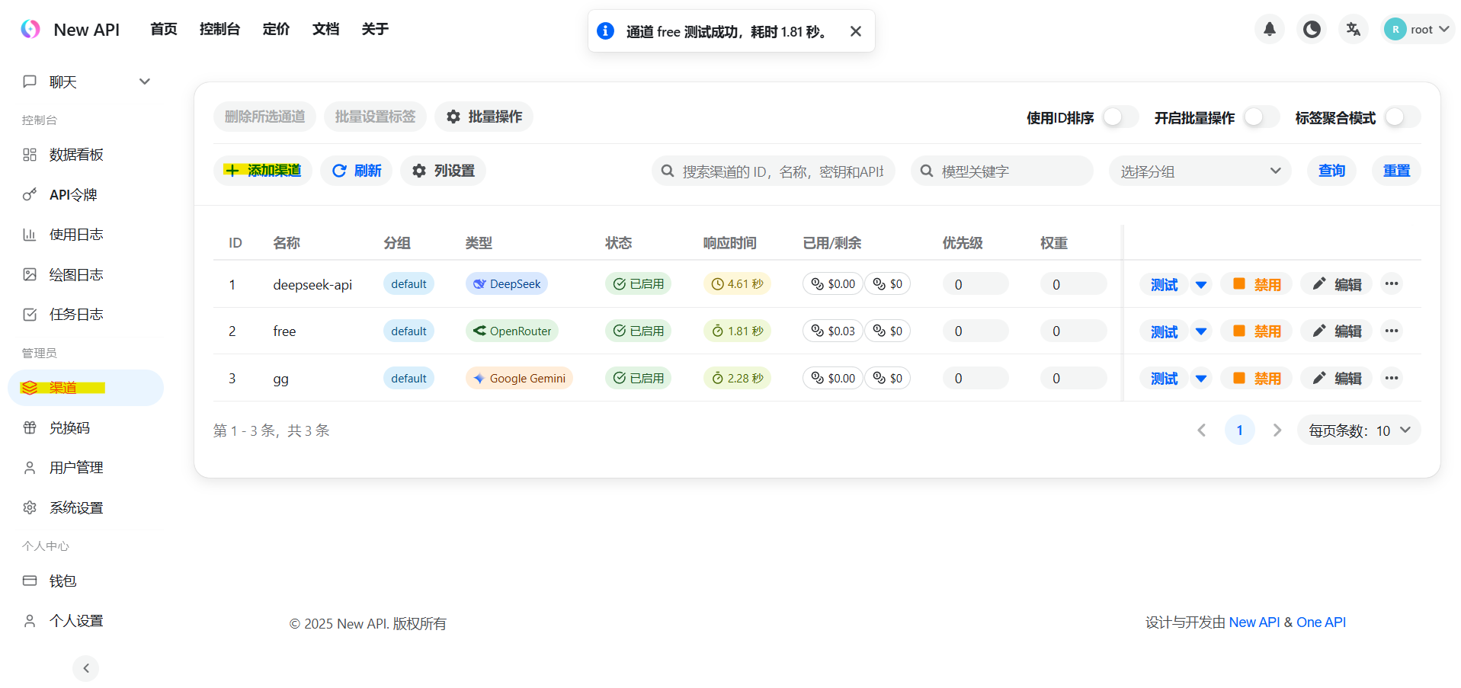The width and height of the screenshot is (1461, 688).
Task: Toggle the 使用ID排序 switch
Action: tap(1120, 117)
